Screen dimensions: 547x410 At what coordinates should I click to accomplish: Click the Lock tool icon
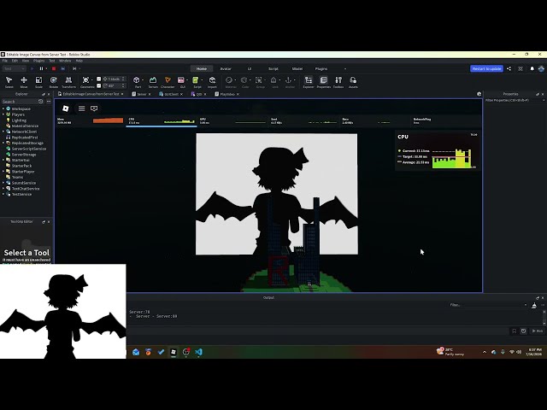tap(273, 82)
